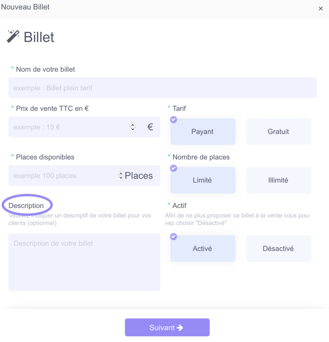The image size is (329, 342).
Task: Click the euro symbol in price field
Action: pyautogui.click(x=150, y=127)
